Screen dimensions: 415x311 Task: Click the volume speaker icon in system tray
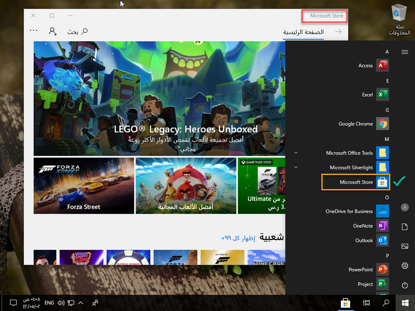(61, 303)
